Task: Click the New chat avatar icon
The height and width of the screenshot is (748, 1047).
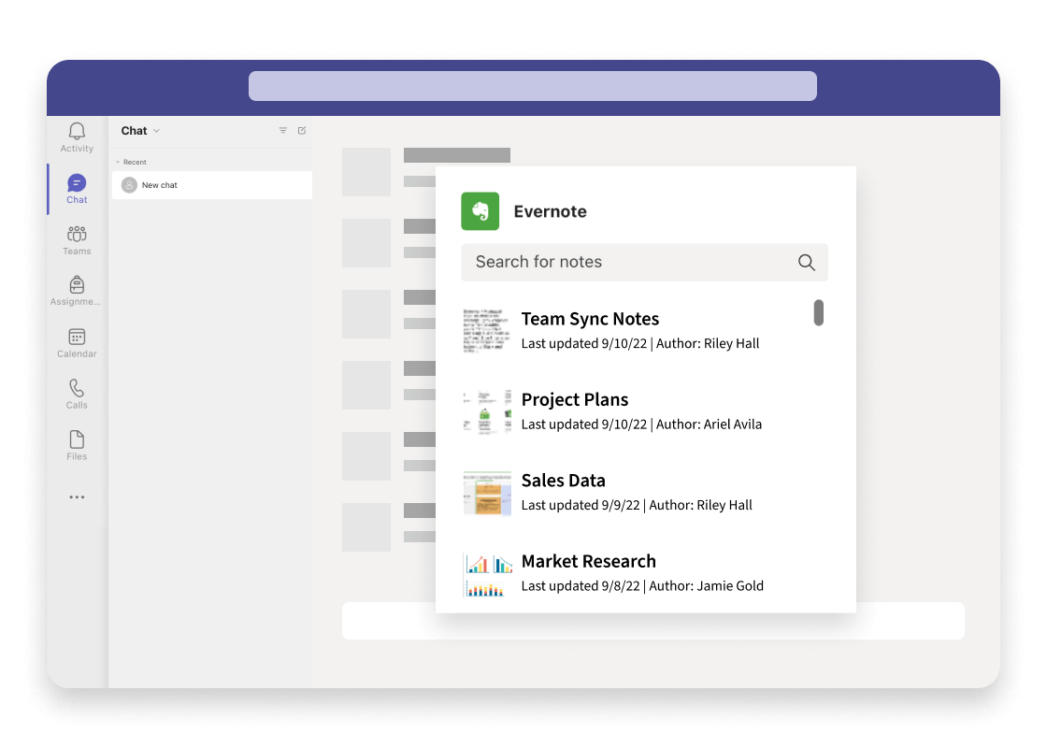Action: tap(129, 185)
